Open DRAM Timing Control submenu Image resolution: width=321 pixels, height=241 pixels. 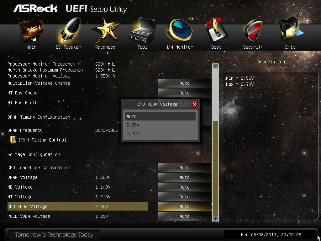click(x=42, y=140)
